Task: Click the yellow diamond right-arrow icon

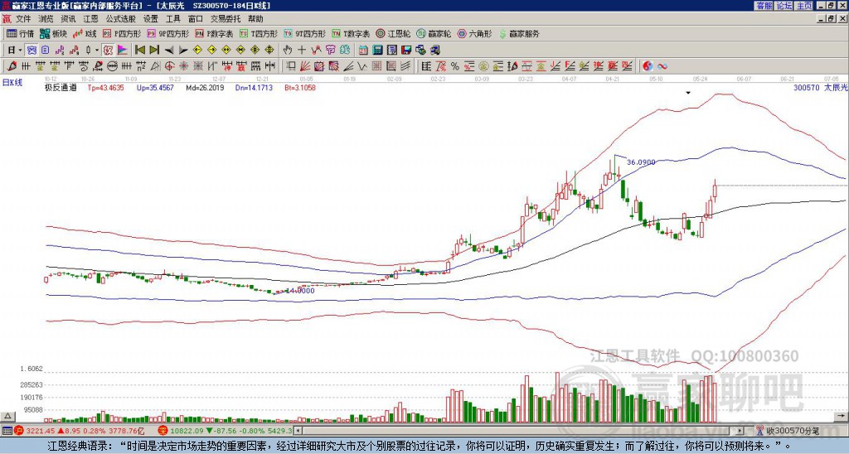Action: pyautogui.click(x=212, y=50)
